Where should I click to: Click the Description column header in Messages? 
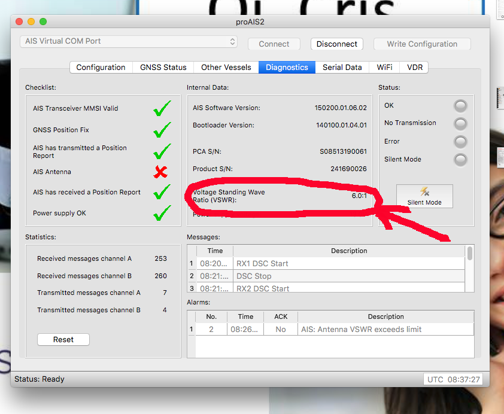(x=349, y=251)
